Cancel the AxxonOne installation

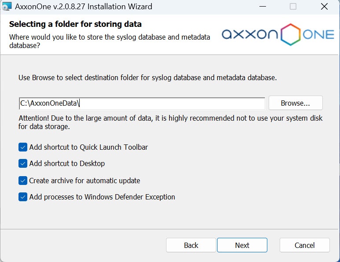(304, 245)
